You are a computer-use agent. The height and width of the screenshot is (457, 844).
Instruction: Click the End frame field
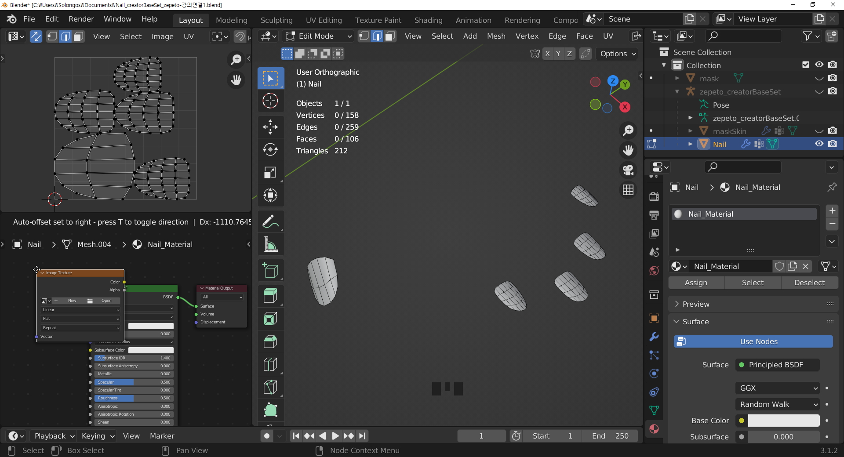click(x=610, y=436)
